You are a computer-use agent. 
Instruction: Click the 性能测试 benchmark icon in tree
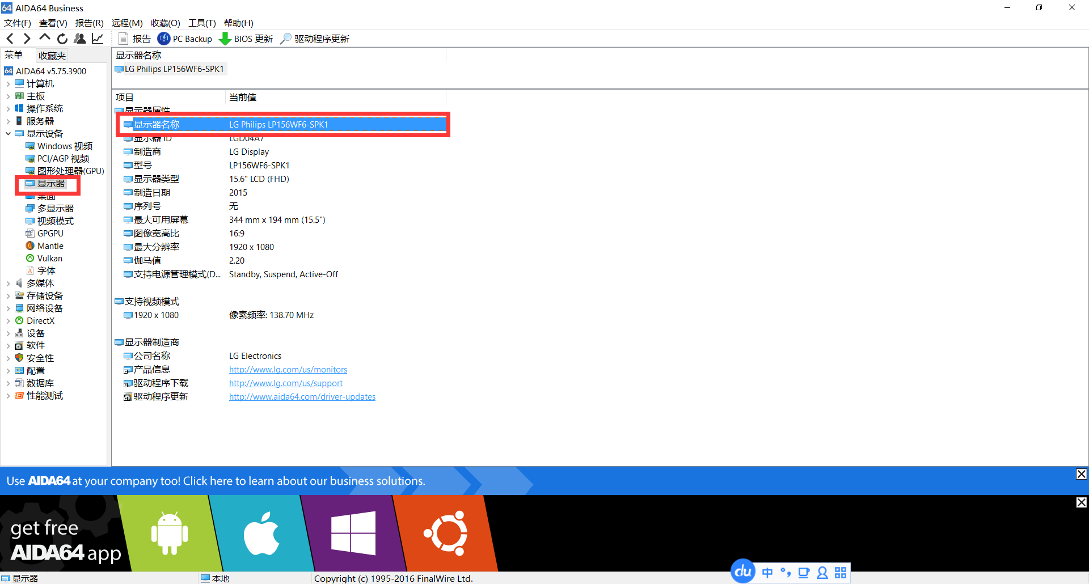click(x=19, y=396)
